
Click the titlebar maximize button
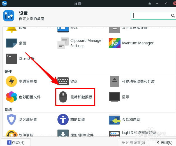(166, 3)
